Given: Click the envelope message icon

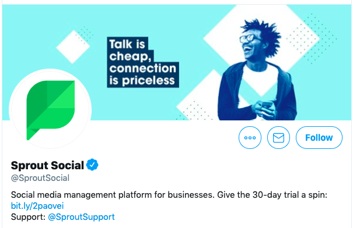Looking at the screenshot, I should 278,138.
